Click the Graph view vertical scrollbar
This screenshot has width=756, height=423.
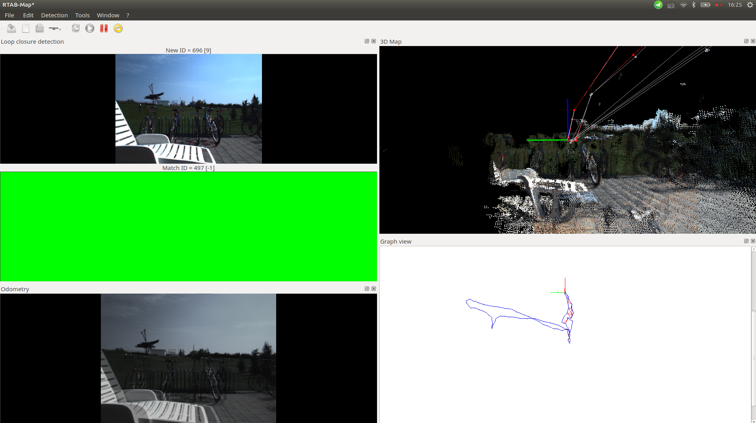click(x=753, y=334)
